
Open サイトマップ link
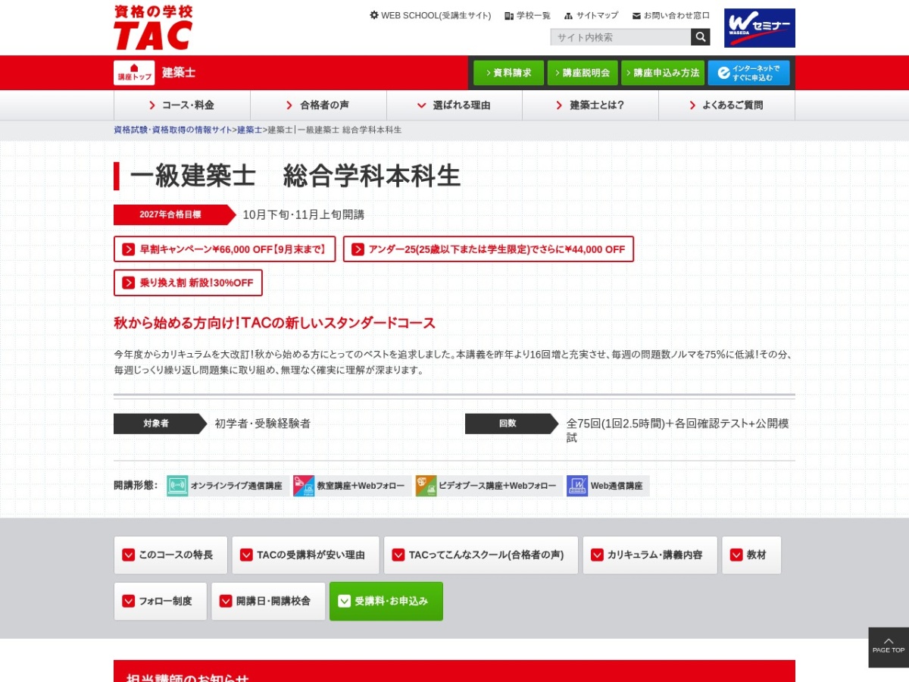(x=591, y=15)
